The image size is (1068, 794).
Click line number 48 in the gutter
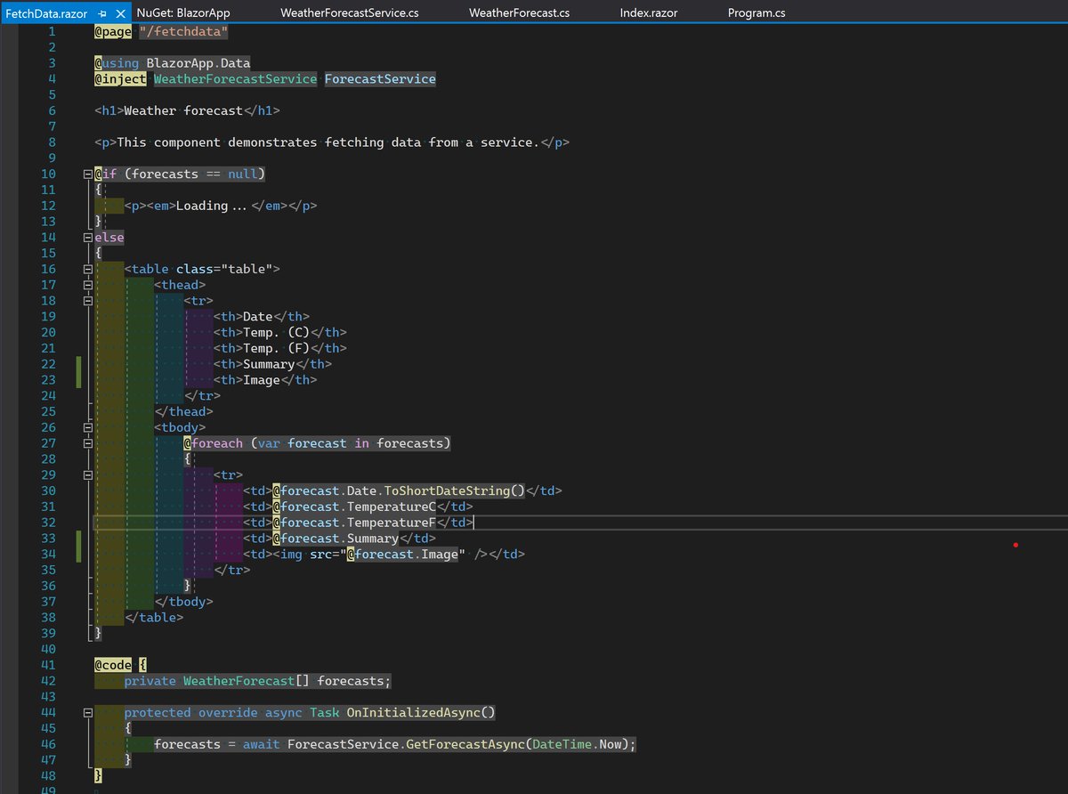point(48,776)
